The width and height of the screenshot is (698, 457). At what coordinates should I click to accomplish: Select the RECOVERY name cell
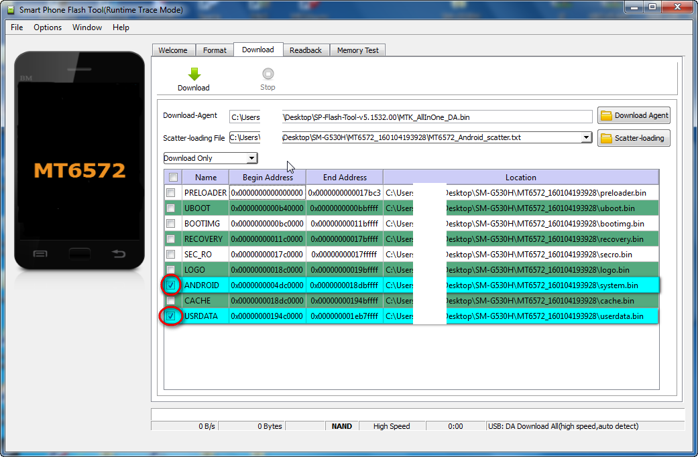pyautogui.click(x=206, y=239)
